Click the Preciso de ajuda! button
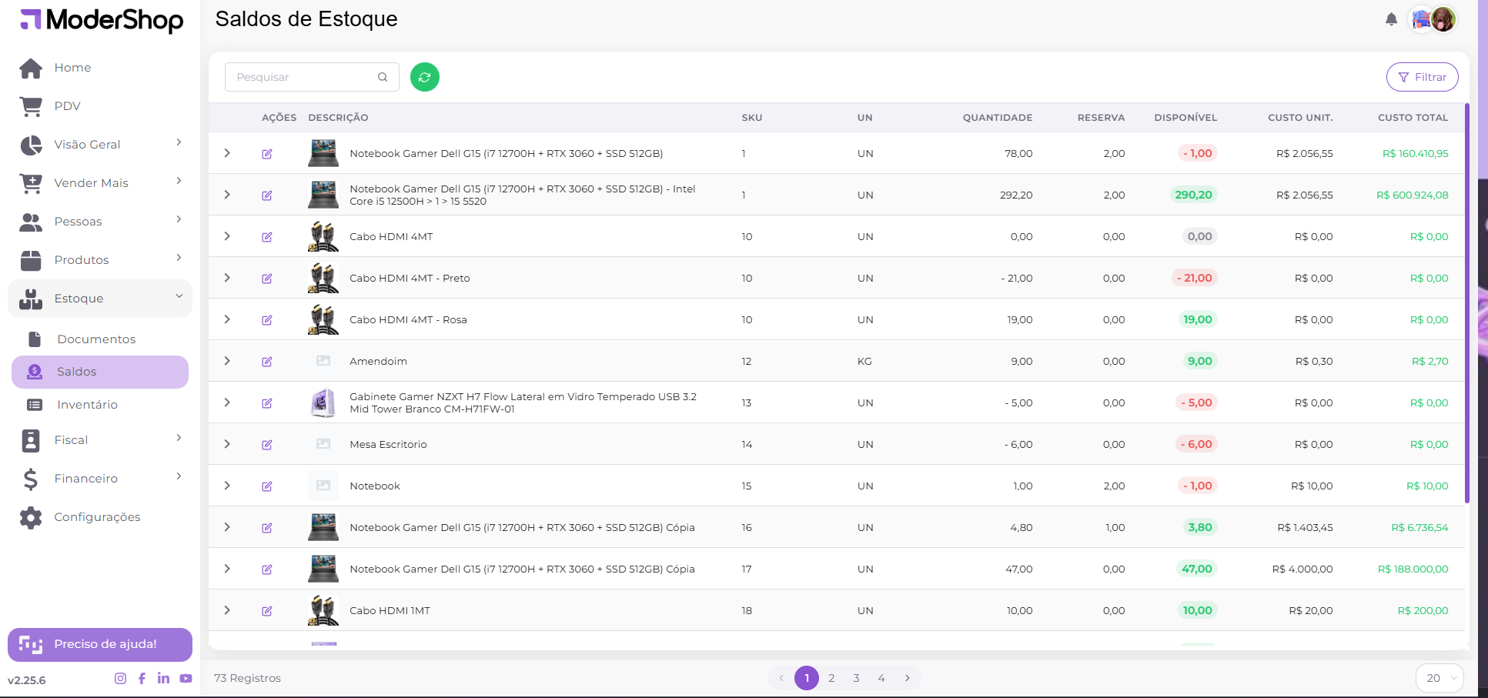 (x=100, y=645)
